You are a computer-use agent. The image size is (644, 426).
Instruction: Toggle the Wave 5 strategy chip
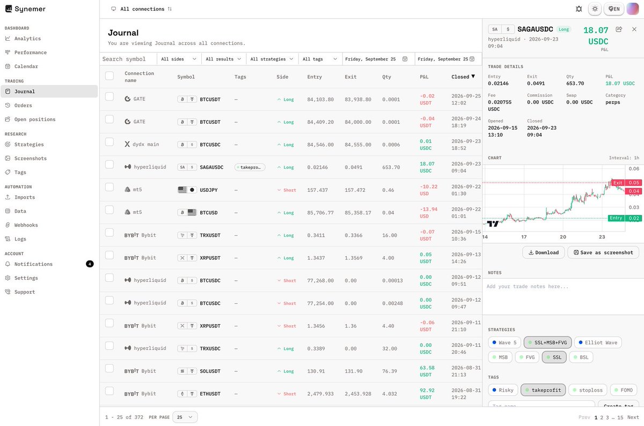(505, 342)
